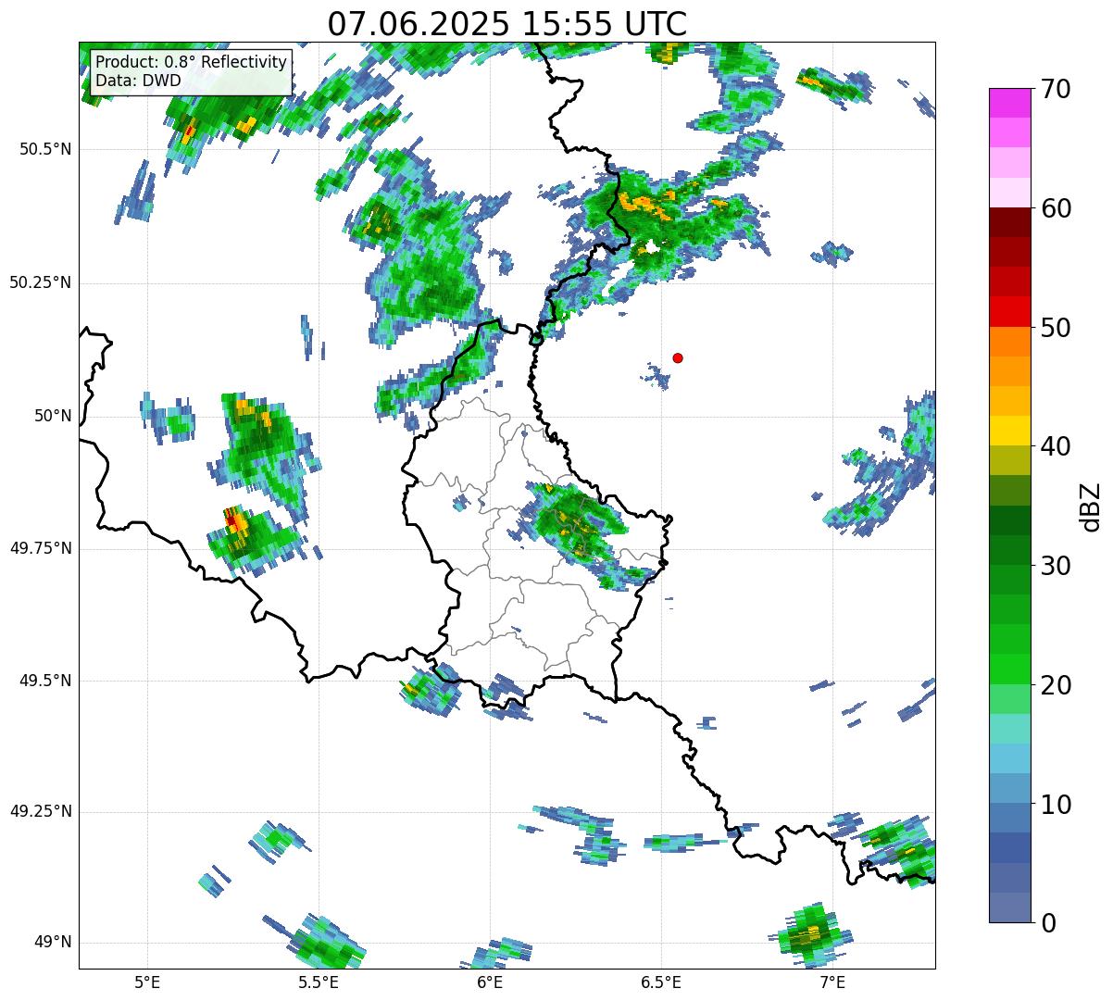Screen dimensions: 1113x1001
Task: Click the colorbar value 60
Action: tap(1057, 208)
